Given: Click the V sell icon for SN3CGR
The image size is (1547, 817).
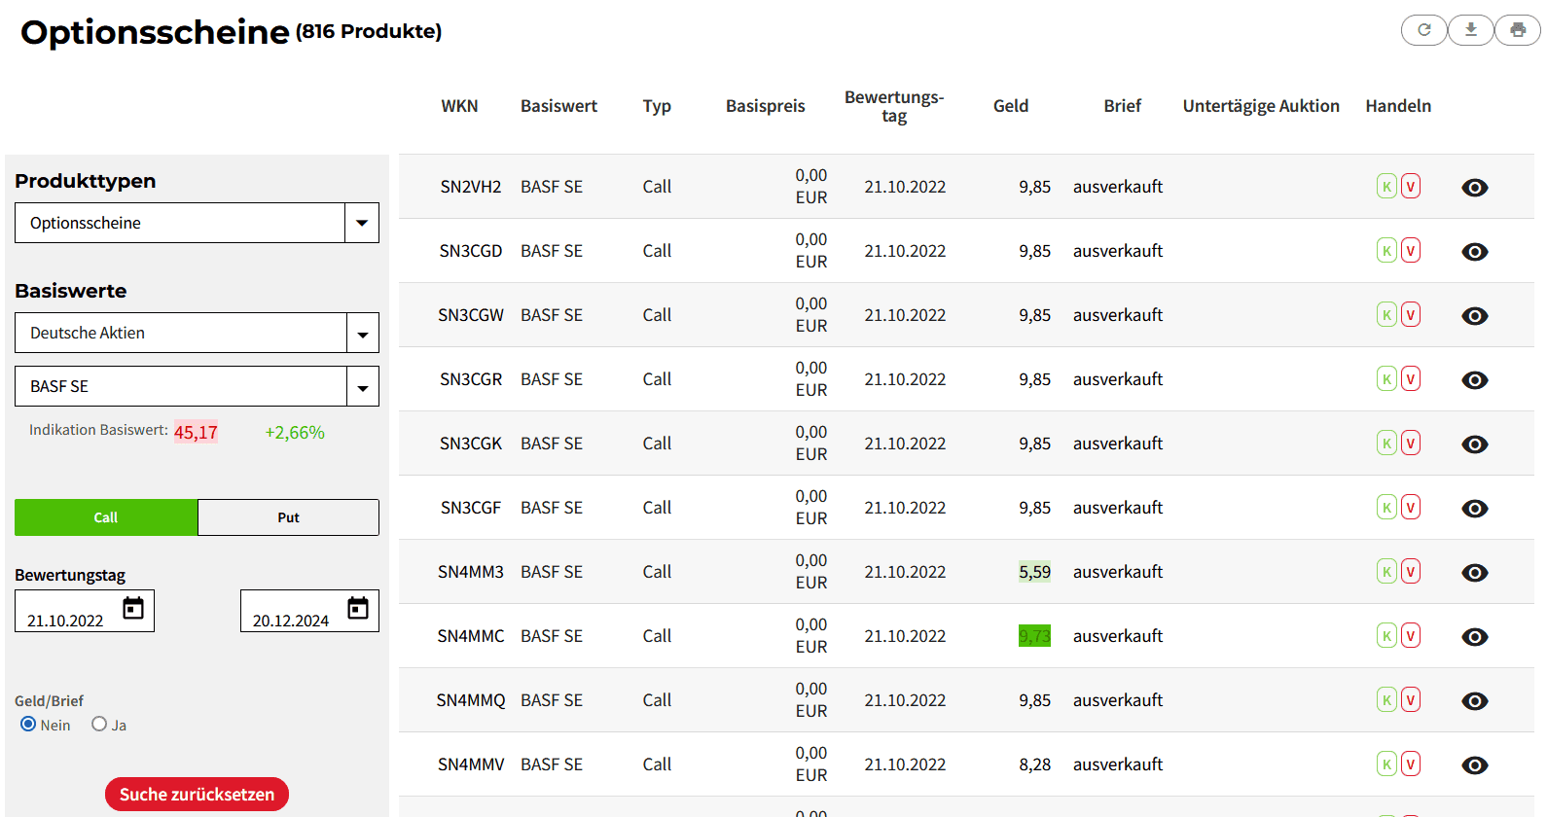Looking at the screenshot, I should pos(1411,378).
